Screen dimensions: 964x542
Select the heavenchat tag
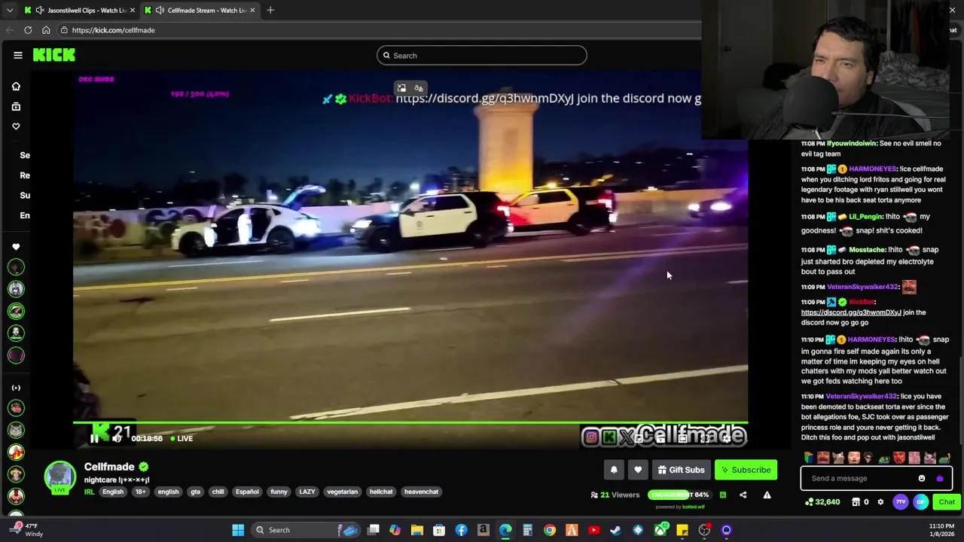click(x=421, y=492)
